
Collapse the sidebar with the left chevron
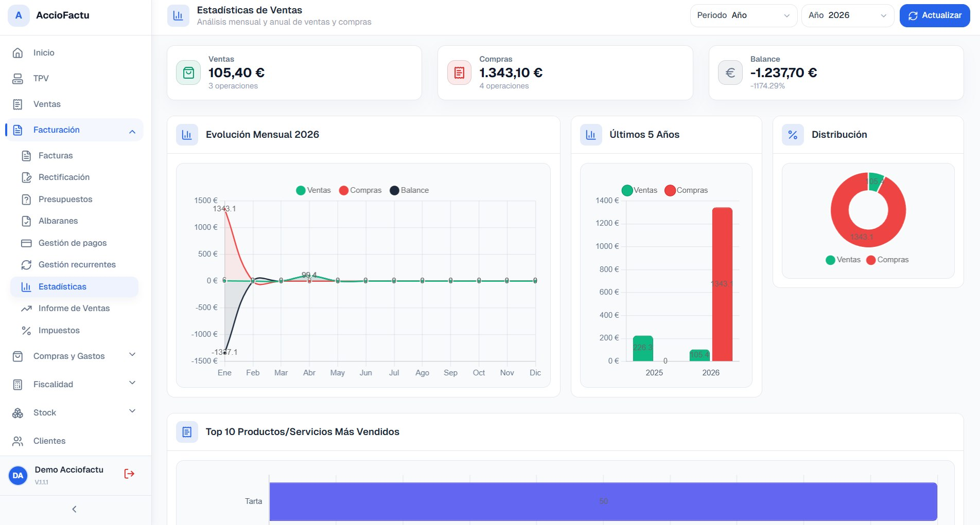coord(75,509)
